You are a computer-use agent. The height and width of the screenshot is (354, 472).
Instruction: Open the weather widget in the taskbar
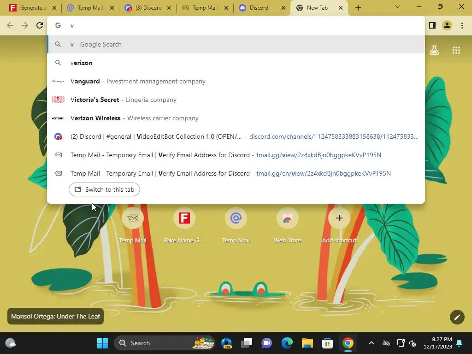[x=11, y=343]
